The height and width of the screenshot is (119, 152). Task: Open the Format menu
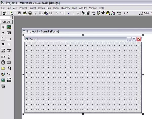point(32,8)
